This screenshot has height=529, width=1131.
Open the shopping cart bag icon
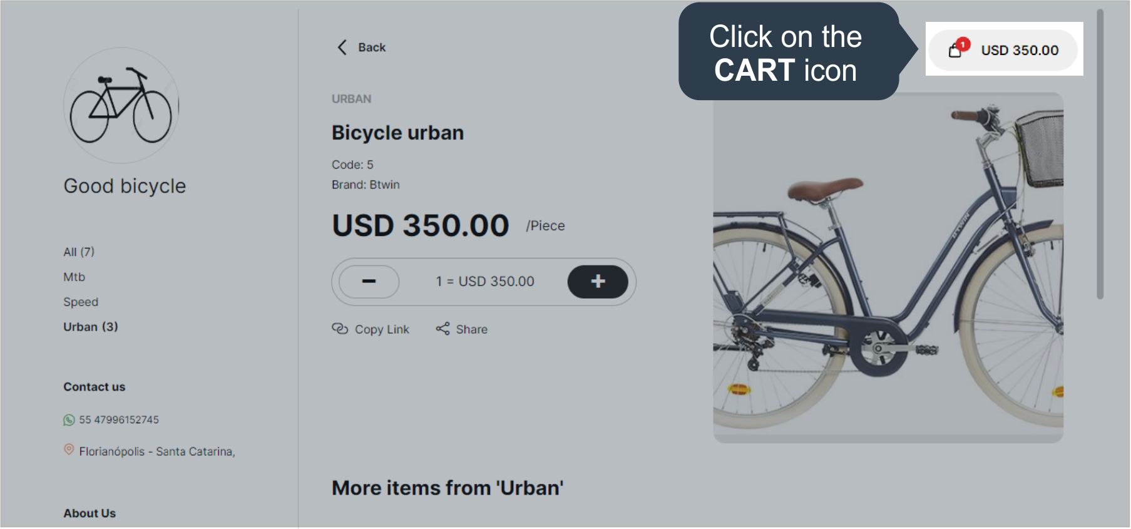tap(955, 50)
